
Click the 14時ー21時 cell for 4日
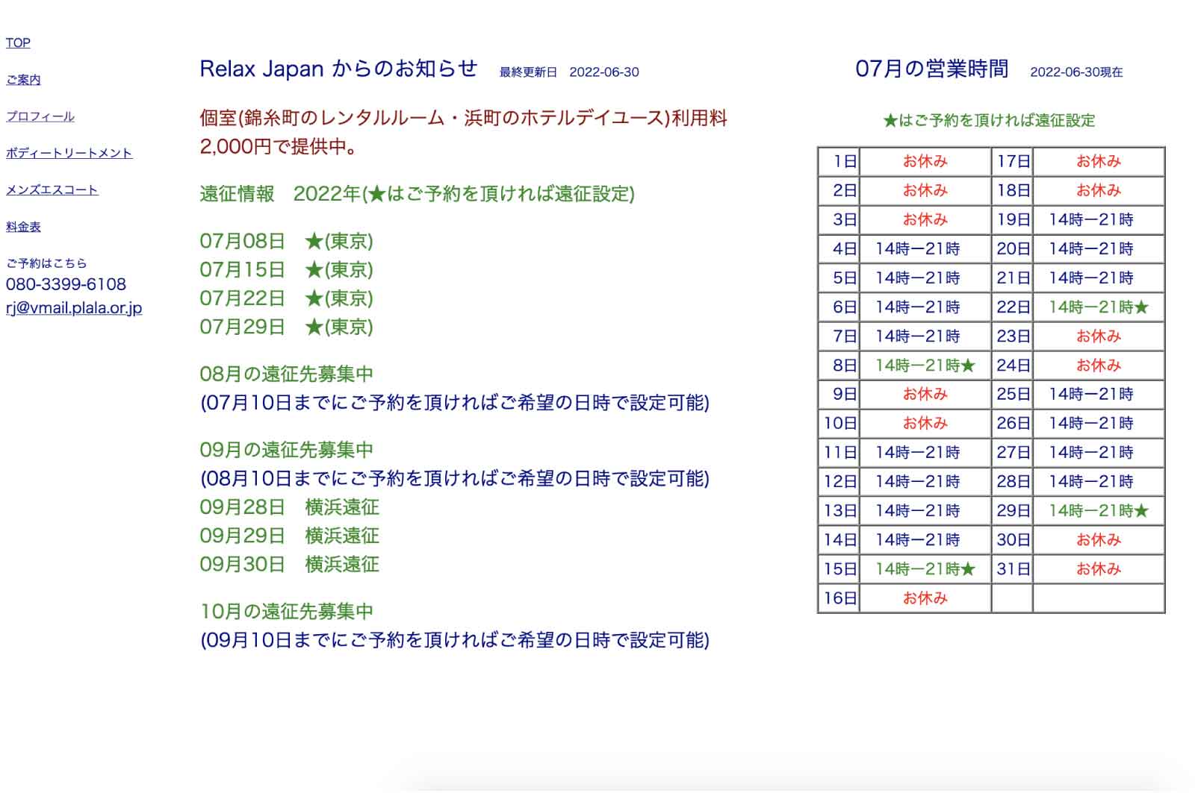[x=925, y=248]
